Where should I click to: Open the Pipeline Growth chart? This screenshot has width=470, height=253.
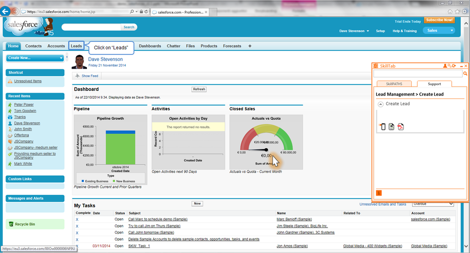tap(110, 149)
